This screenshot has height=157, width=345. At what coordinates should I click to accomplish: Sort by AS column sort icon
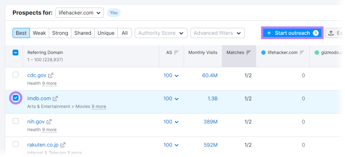point(176,53)
